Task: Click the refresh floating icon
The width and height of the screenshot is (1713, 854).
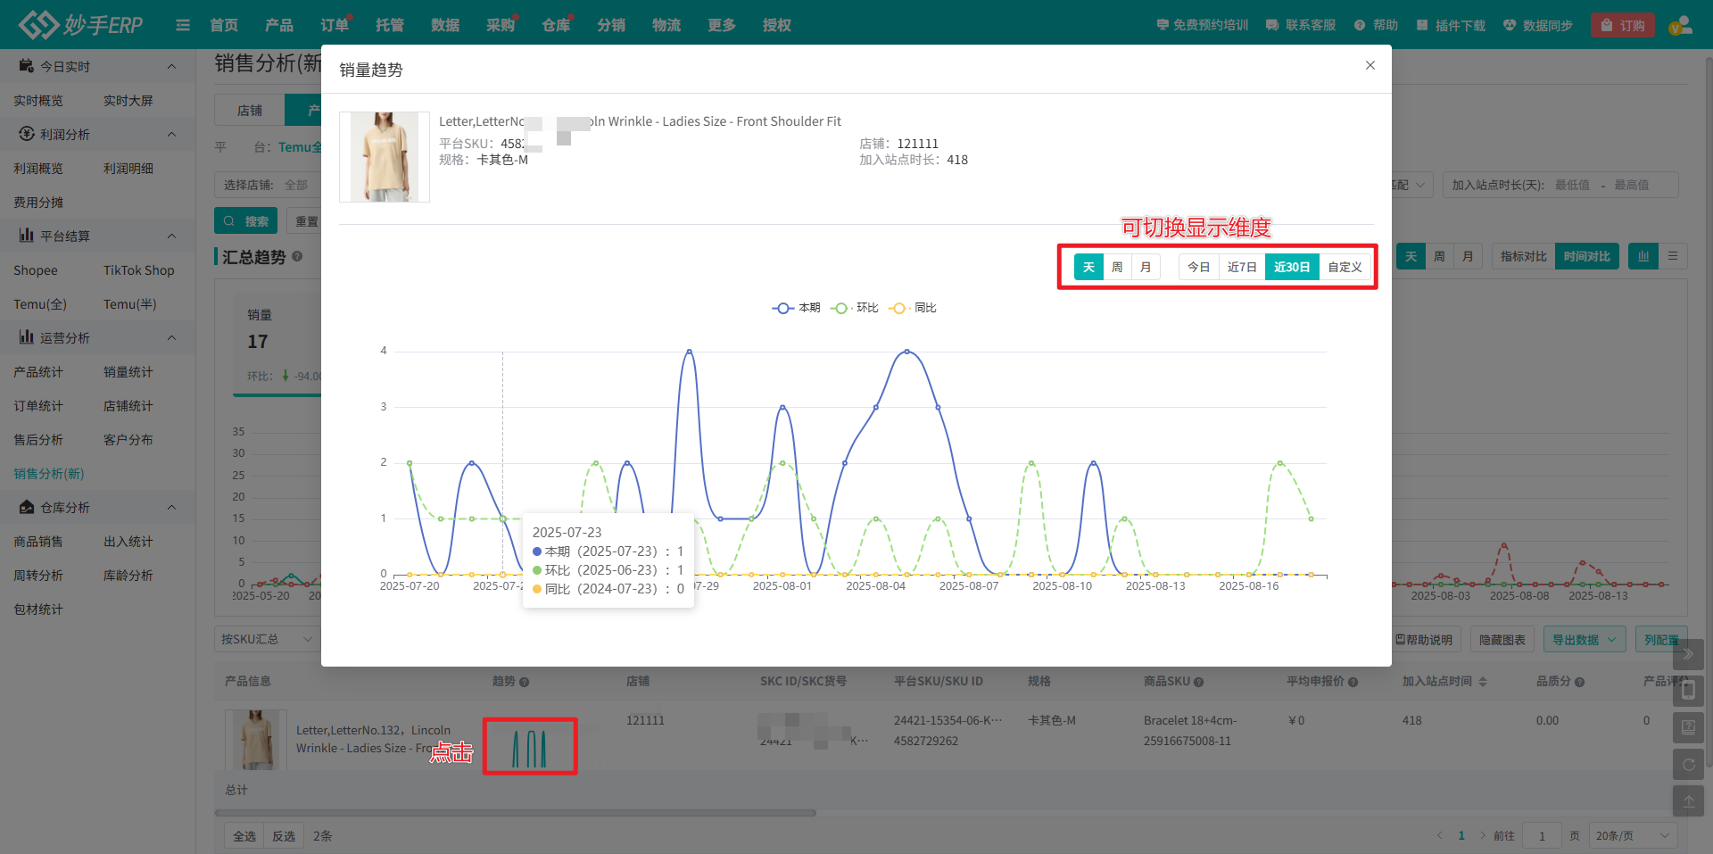Action: click(x=1688, y=765)
